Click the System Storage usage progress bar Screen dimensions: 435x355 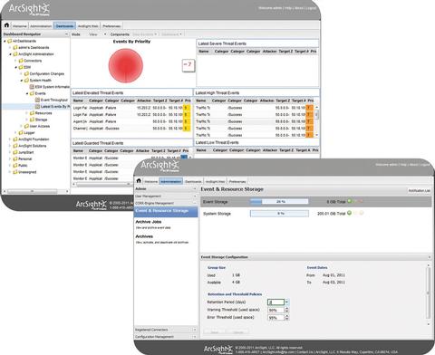pos(279,214)
